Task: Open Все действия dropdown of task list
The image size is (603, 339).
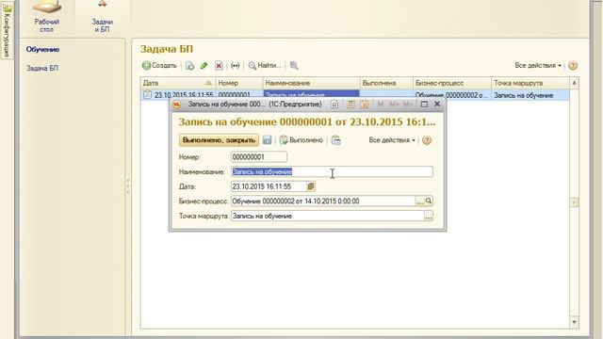Action: coord(538,66)
